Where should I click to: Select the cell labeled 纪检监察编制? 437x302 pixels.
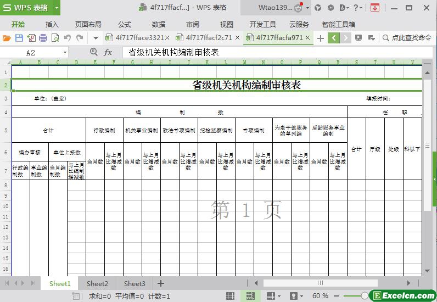(216, 130)
